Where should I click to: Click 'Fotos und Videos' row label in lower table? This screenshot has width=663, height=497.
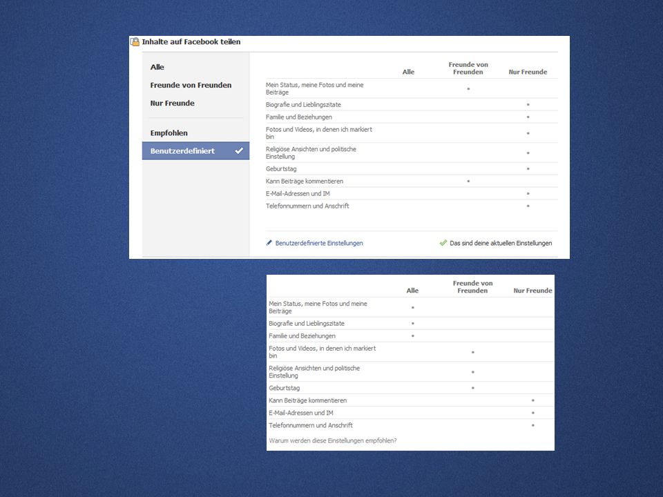(x=323, y=352)
